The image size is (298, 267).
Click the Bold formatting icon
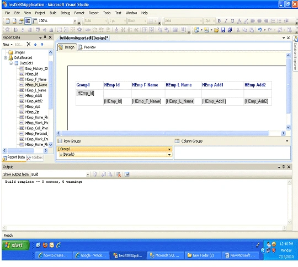(x=219, y=21)
